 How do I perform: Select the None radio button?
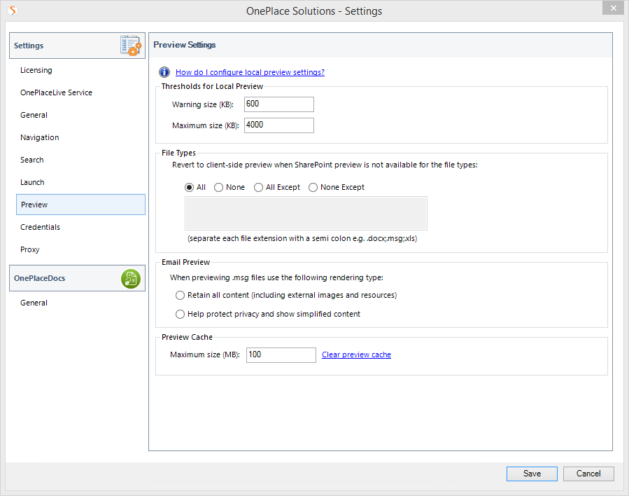coord(219,188)
